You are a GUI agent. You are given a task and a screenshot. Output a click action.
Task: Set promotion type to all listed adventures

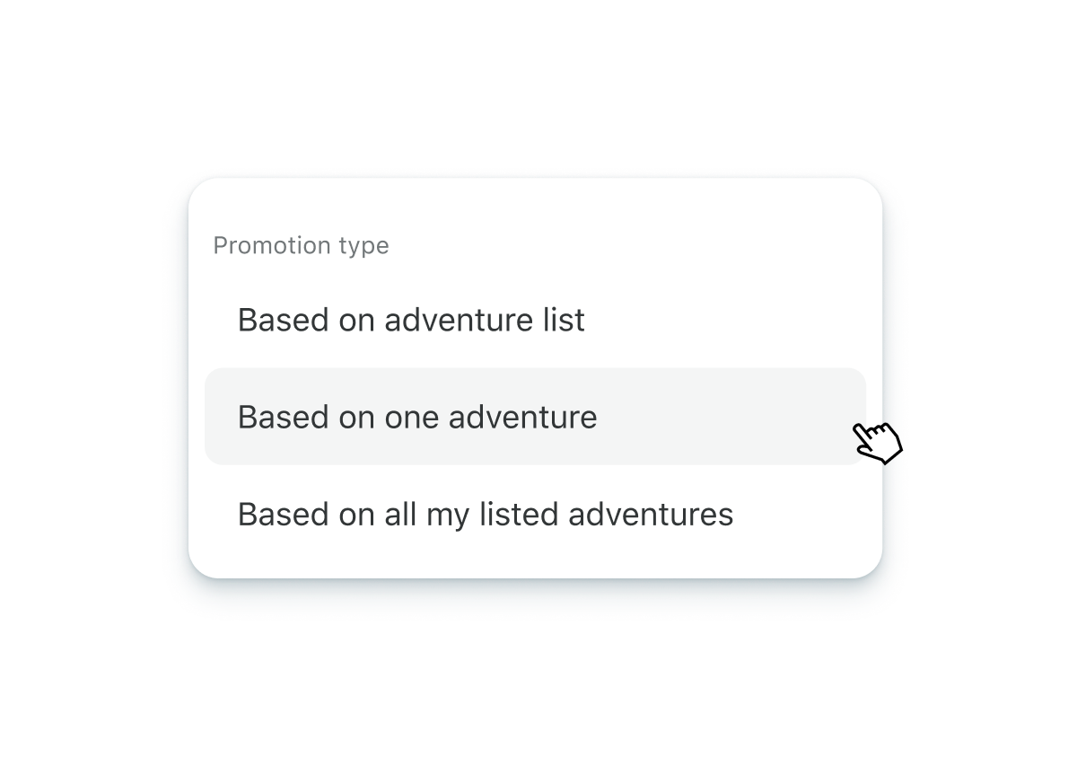[x=486, y=515]
